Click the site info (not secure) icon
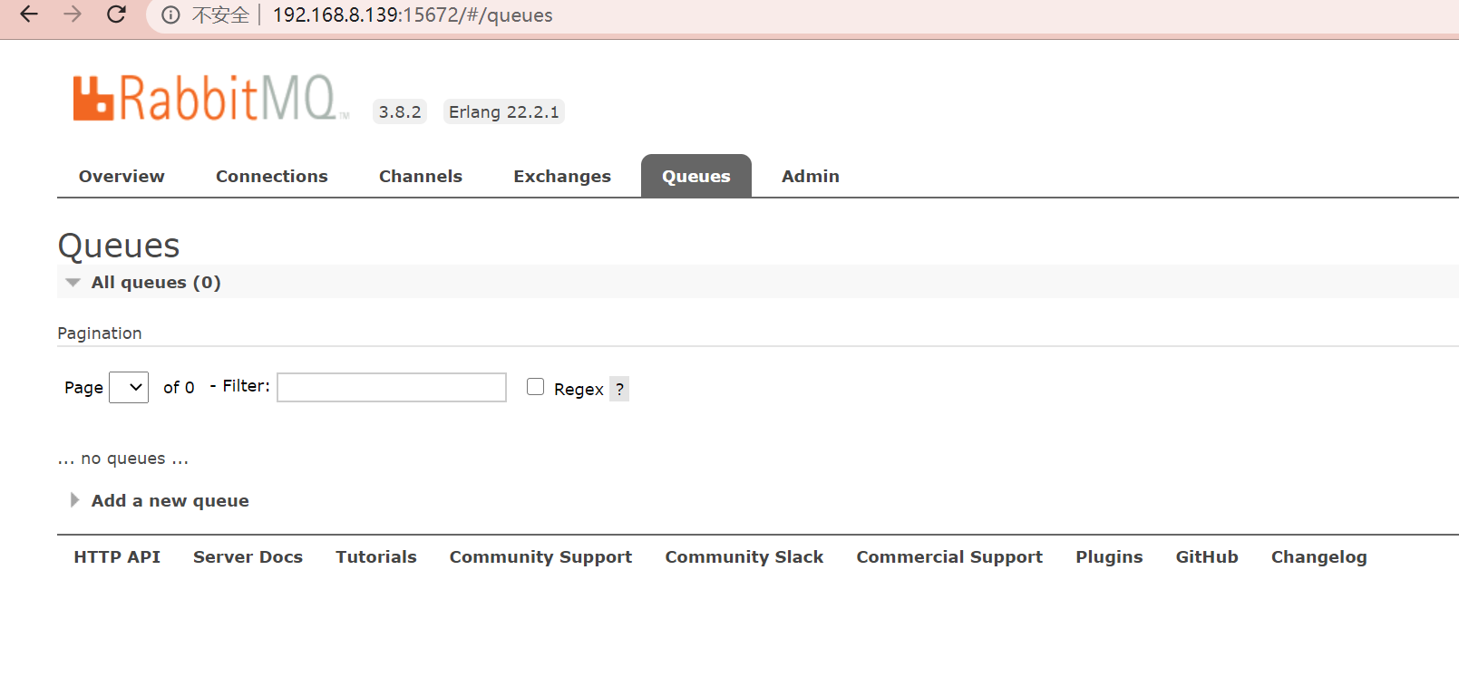The image size is (1459, 686). click(x=170, y=15)
